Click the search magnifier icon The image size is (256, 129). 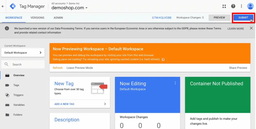coord(6,64)
